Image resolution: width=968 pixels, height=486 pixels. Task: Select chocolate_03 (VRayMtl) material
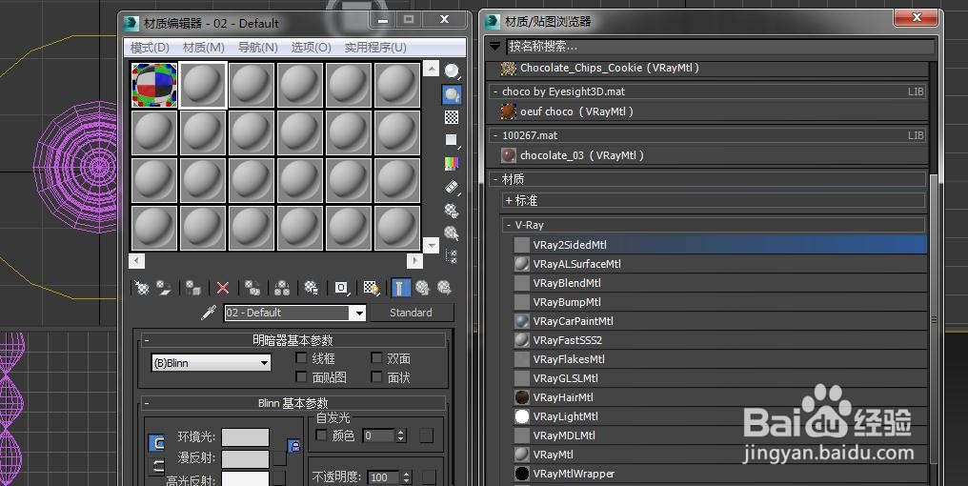[x=713, y=155]
